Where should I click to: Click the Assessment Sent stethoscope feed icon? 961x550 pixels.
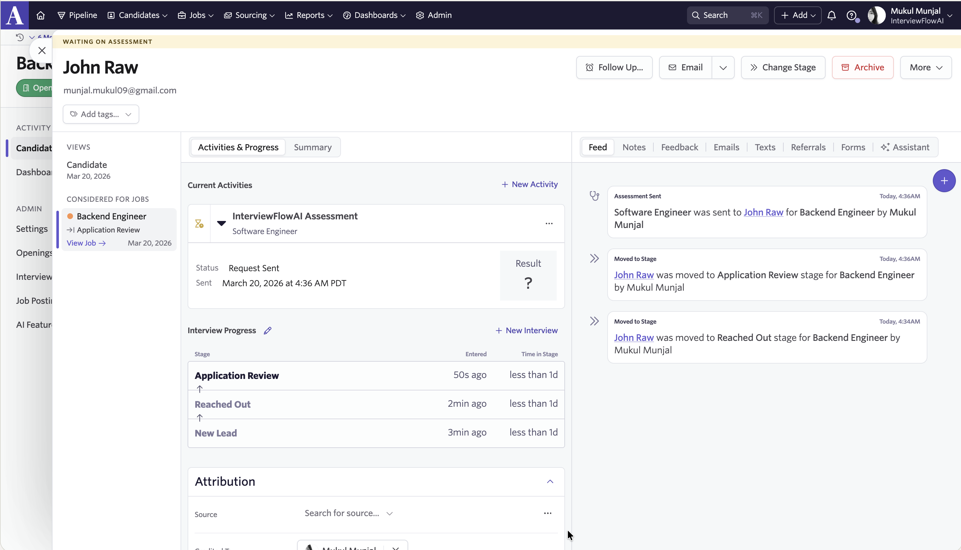pos(594,196)
